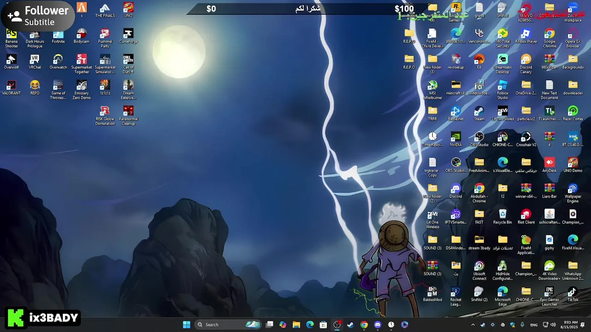Open VALORANT desktop shortcut

click(x=12, y=88)
